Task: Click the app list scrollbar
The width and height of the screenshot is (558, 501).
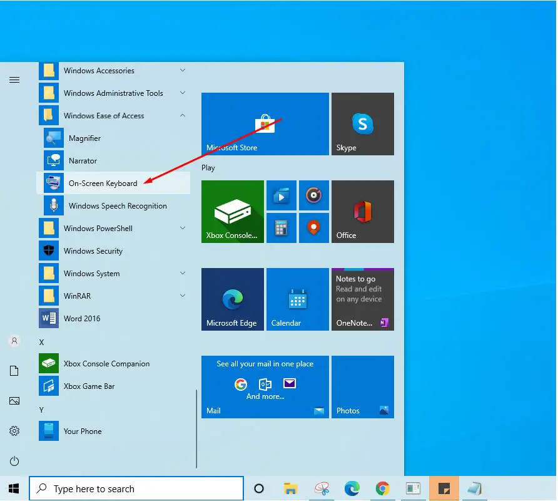Action: pos(197,428)
